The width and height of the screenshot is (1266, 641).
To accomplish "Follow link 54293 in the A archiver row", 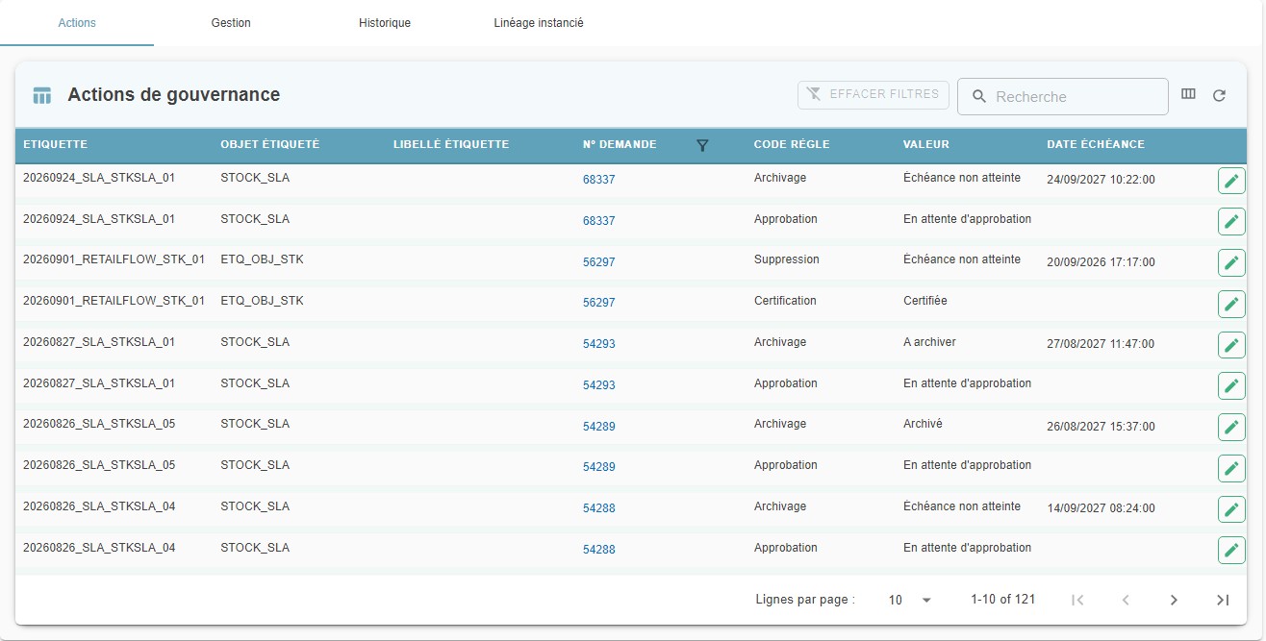I will coord(598,343).
